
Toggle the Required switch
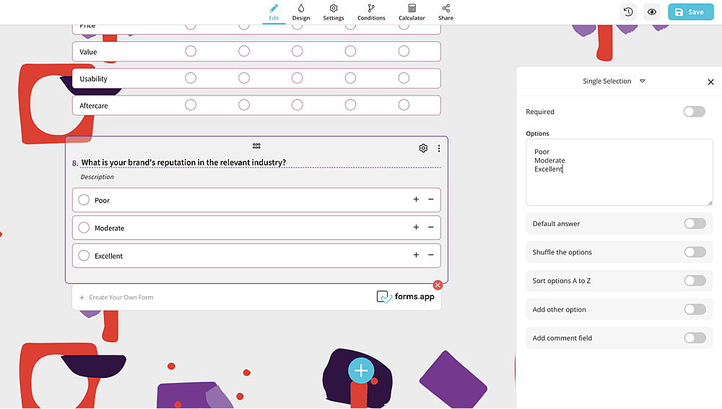[x=695, y=111]
